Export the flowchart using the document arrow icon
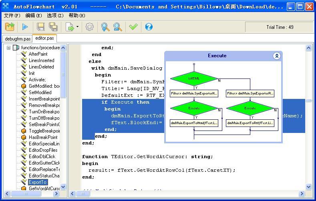The image size is (316, 201). (70, 26)
